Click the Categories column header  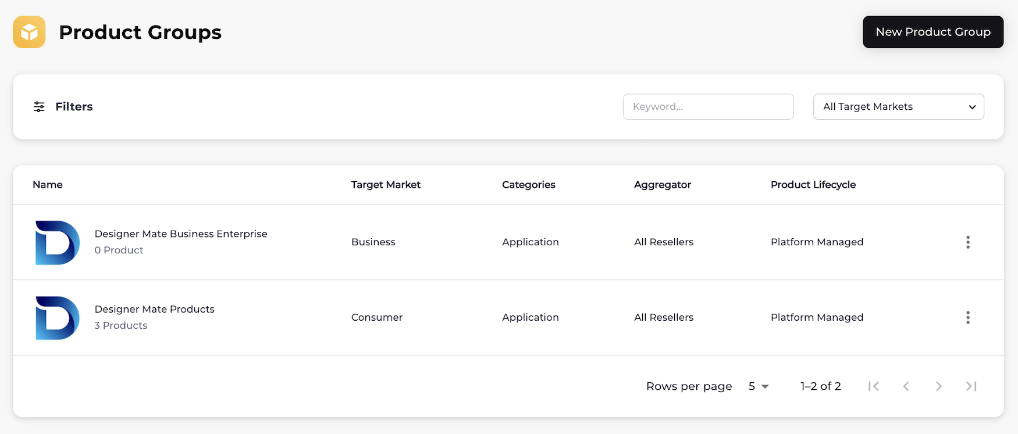coord(528,185)
